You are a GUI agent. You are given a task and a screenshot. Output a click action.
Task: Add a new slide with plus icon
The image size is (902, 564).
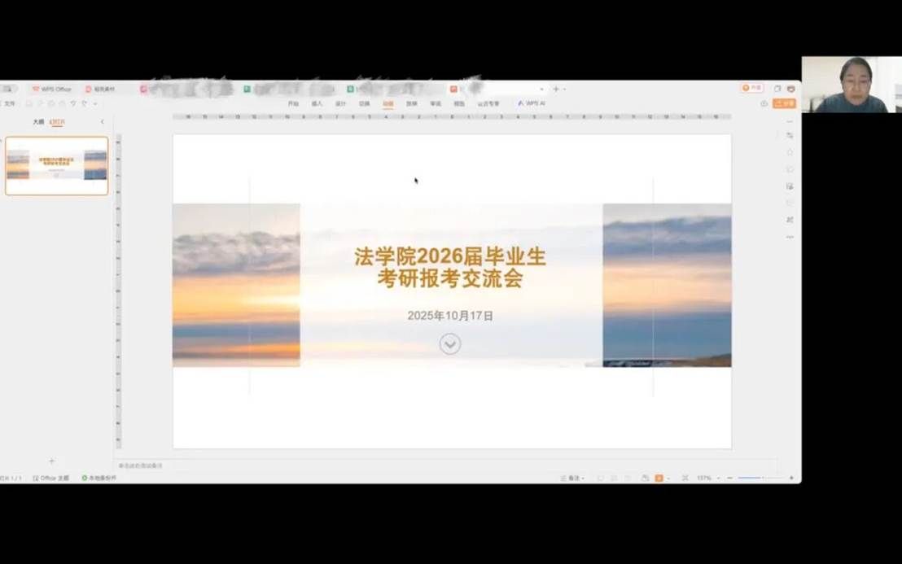[x=52, y=461]
